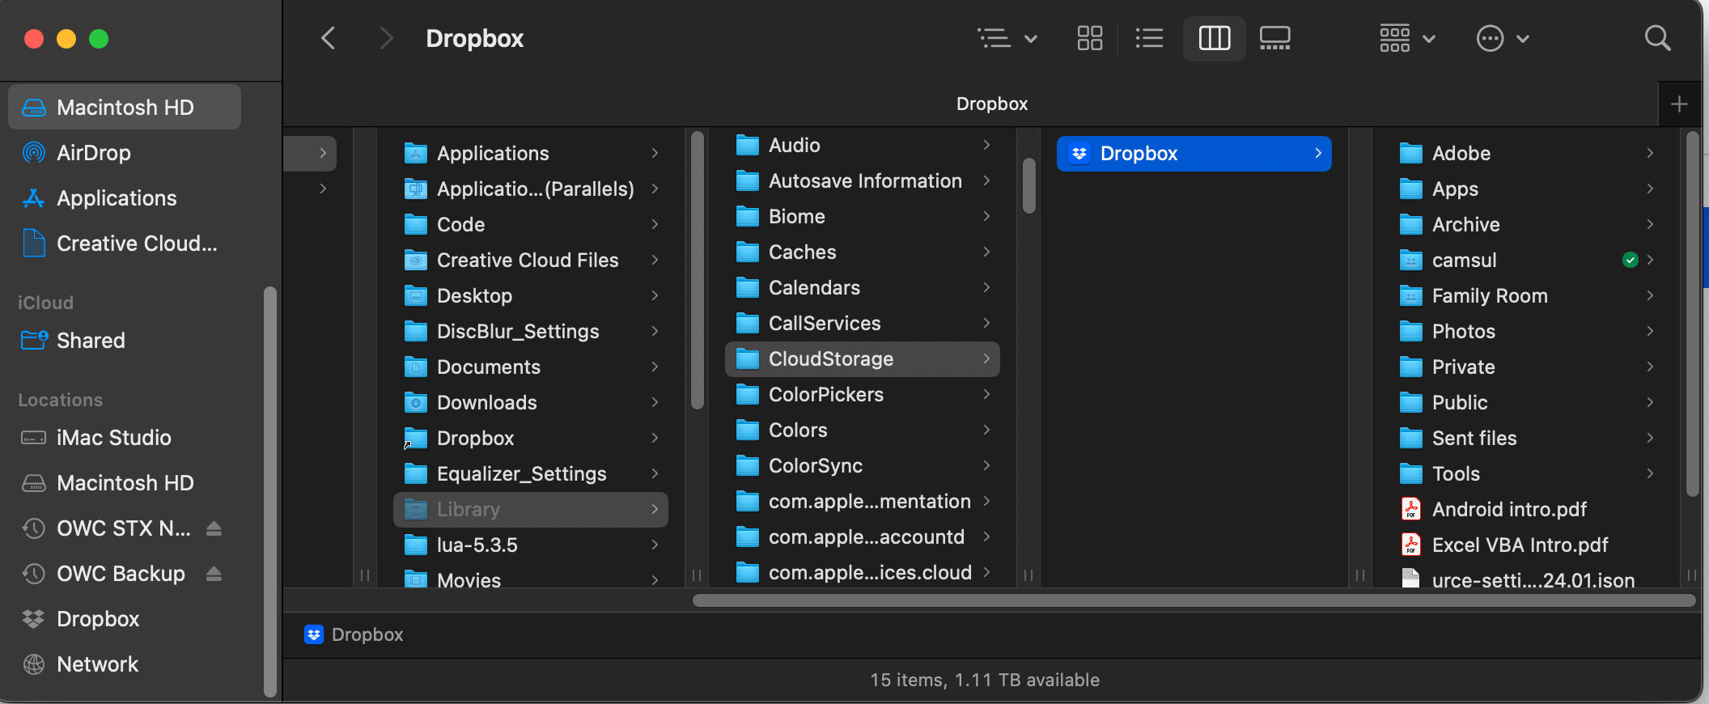Go back with the back arrow

[328, 38]
